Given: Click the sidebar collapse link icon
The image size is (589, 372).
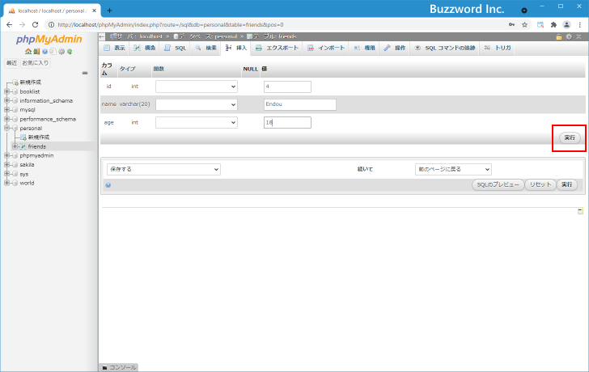Looking at the screenshot, I should tap(85, 73).
